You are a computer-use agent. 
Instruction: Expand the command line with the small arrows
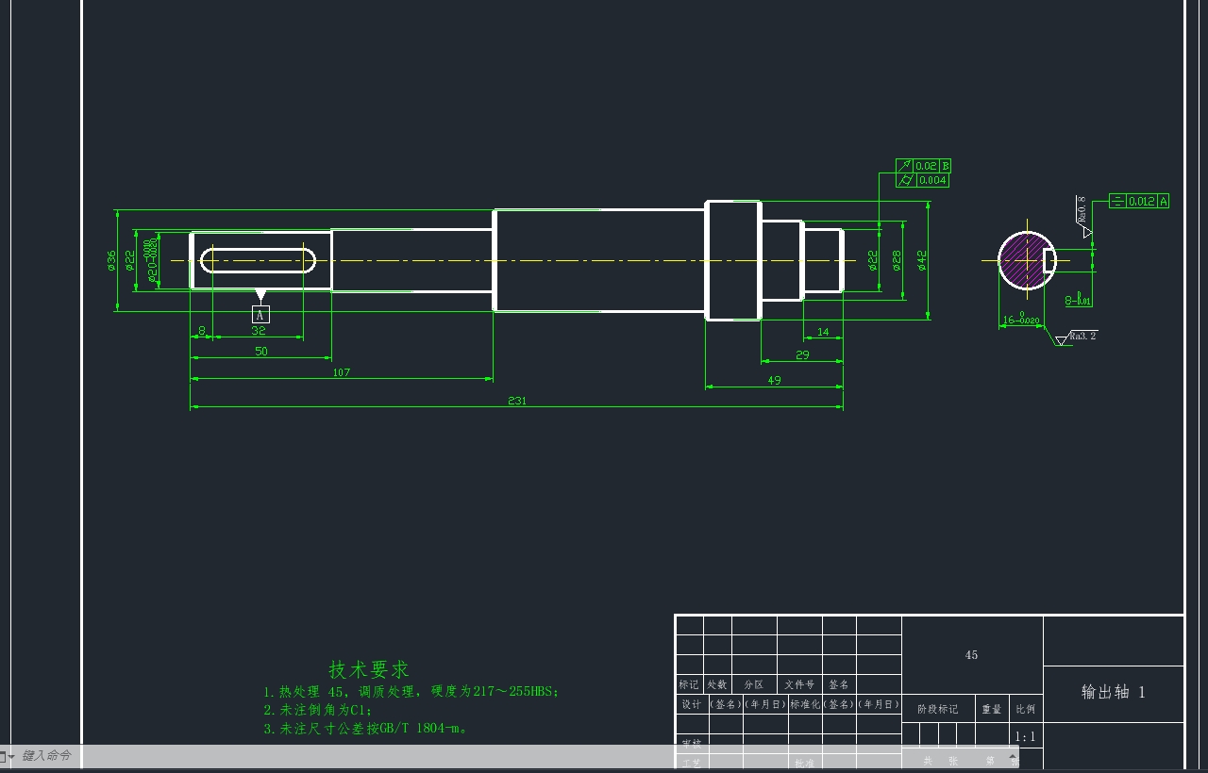tap(1014, 756)
